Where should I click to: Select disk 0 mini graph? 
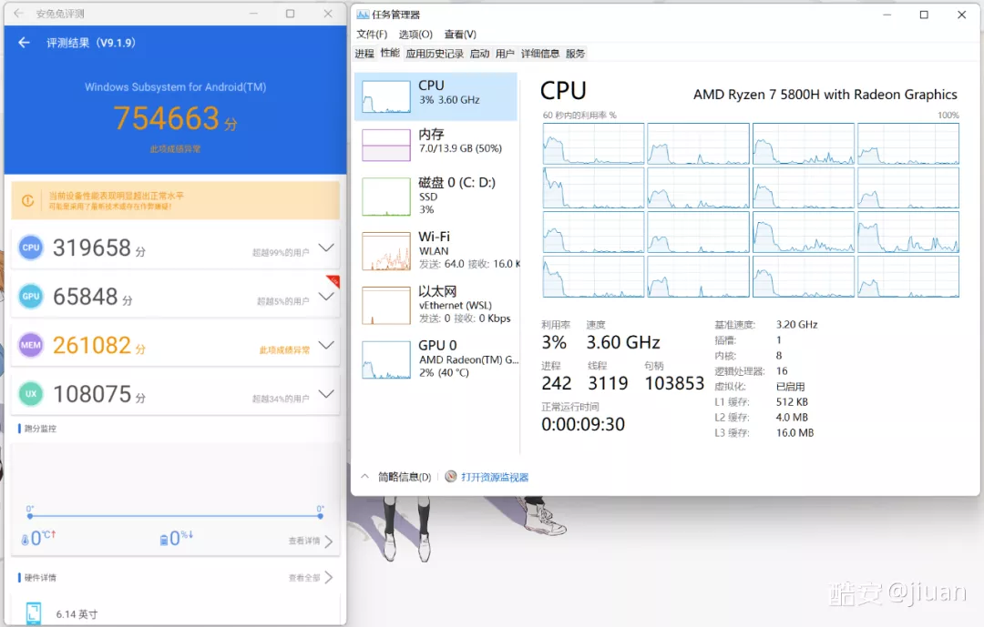(x=386, y=197)
